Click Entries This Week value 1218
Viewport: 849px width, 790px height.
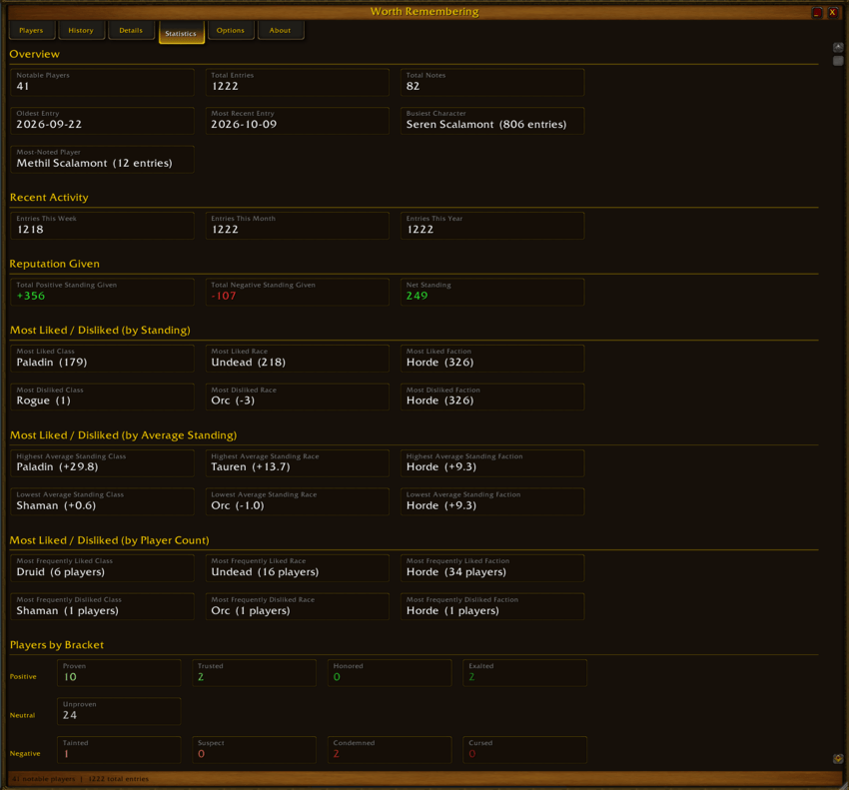pyautogui.click(x=30, y=230)
